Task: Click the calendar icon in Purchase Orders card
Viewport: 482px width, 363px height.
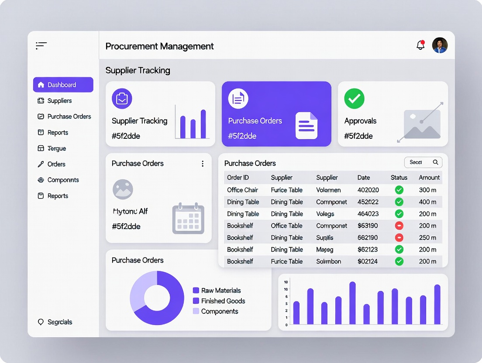Action: [188, 218]
